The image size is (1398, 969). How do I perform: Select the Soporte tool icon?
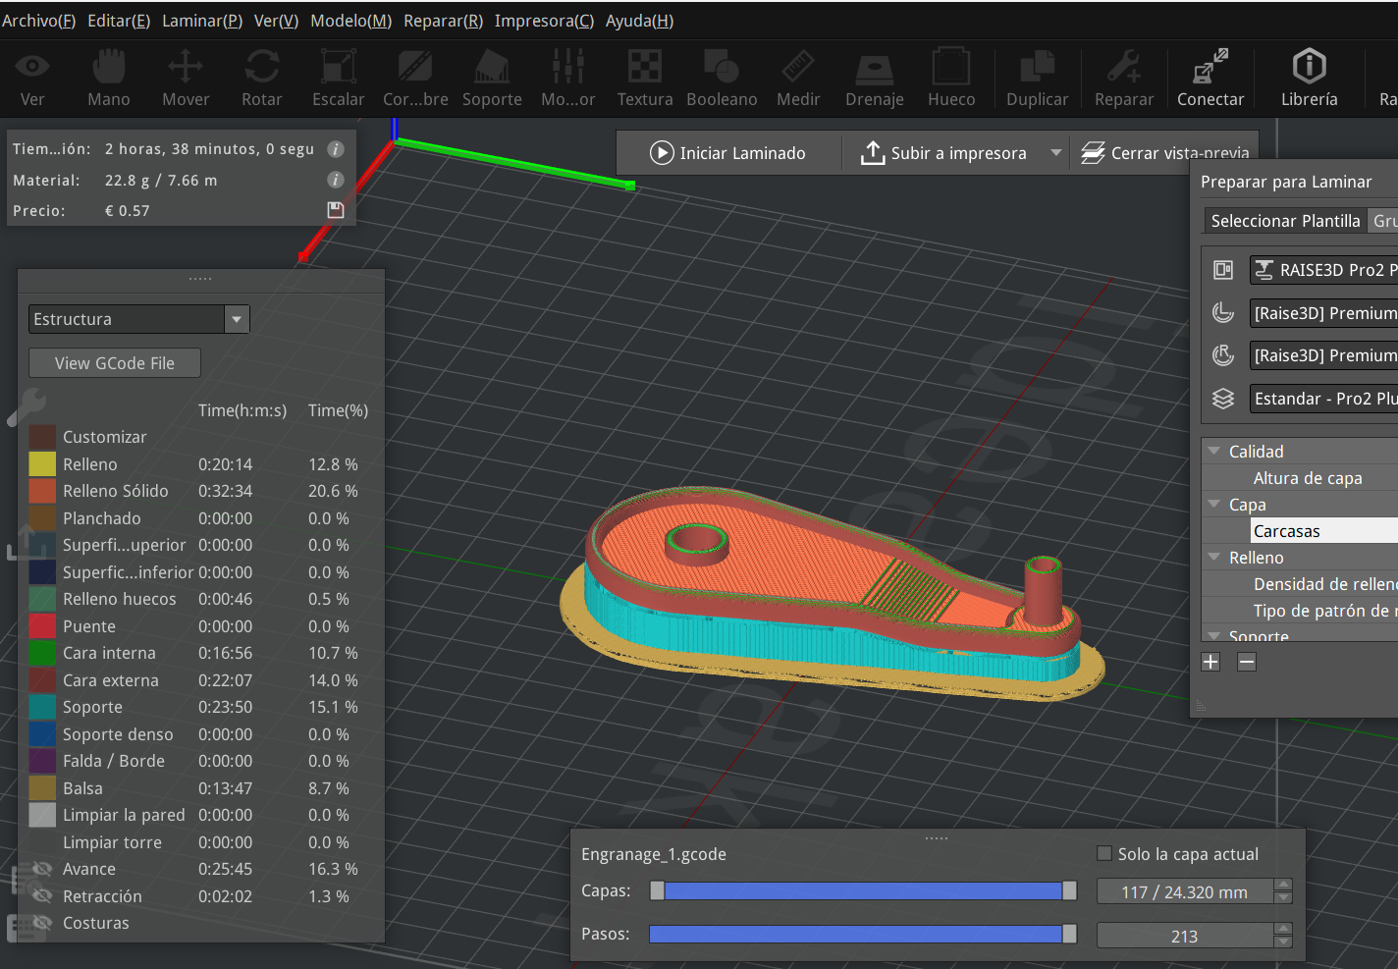point(492,79)
